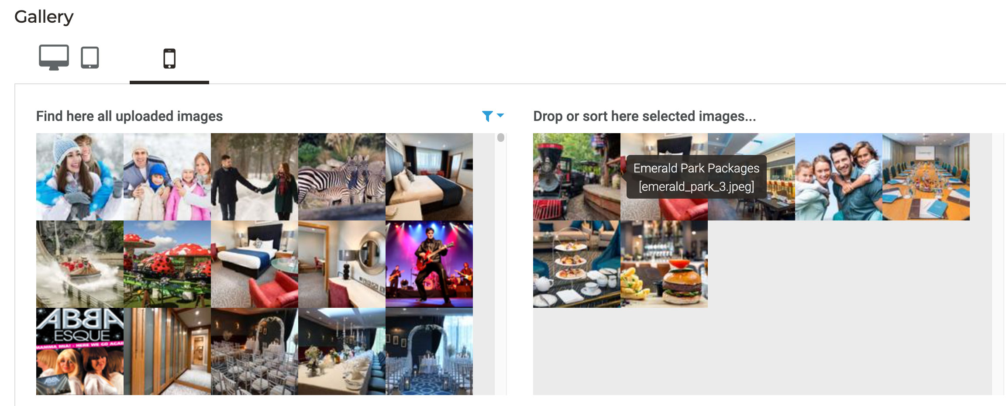Select the wedding arch blue carpet image
The height and width of the screenshot is (406, 1006).
point(429,351)
